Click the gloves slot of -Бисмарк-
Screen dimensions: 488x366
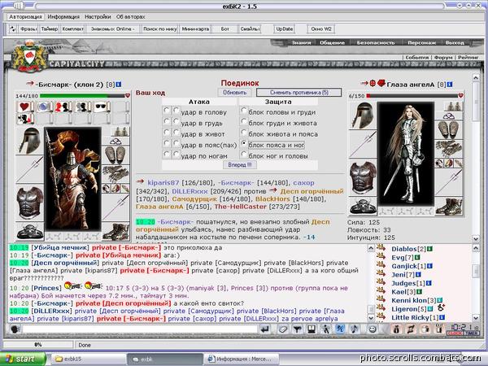point(115,174)
